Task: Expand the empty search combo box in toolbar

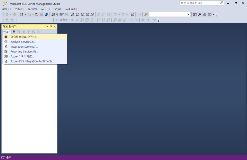Action: (x=188, y=14)
